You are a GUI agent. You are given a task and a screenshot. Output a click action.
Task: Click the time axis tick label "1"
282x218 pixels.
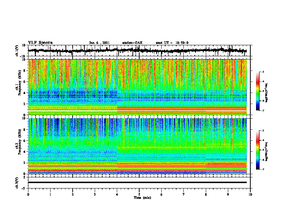(50, 194)
